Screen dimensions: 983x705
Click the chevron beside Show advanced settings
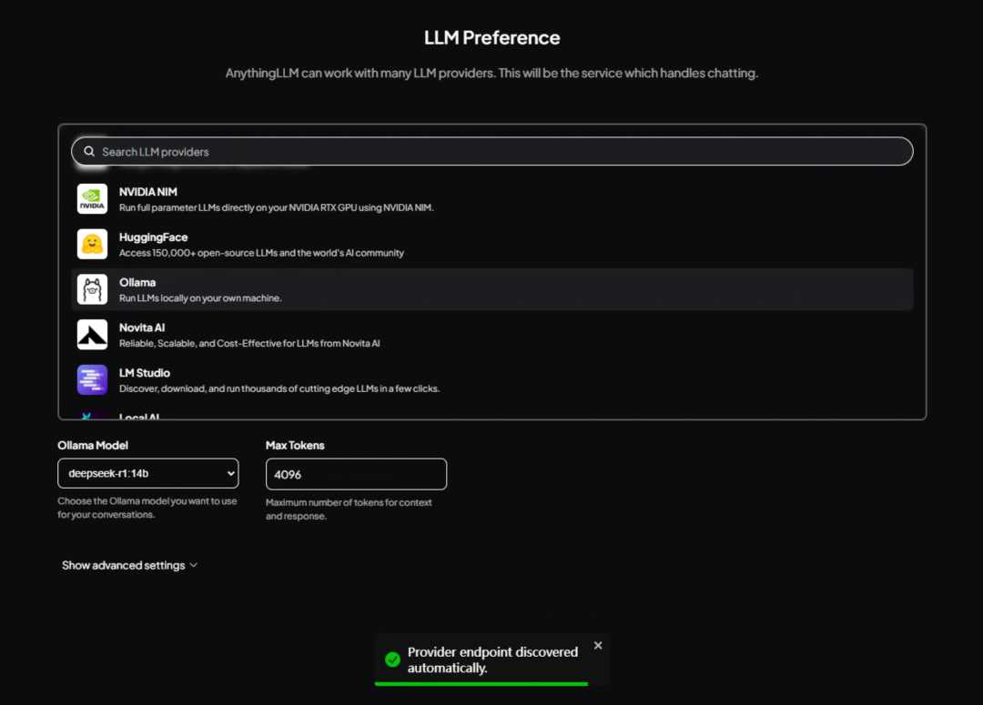coord(194,565)
